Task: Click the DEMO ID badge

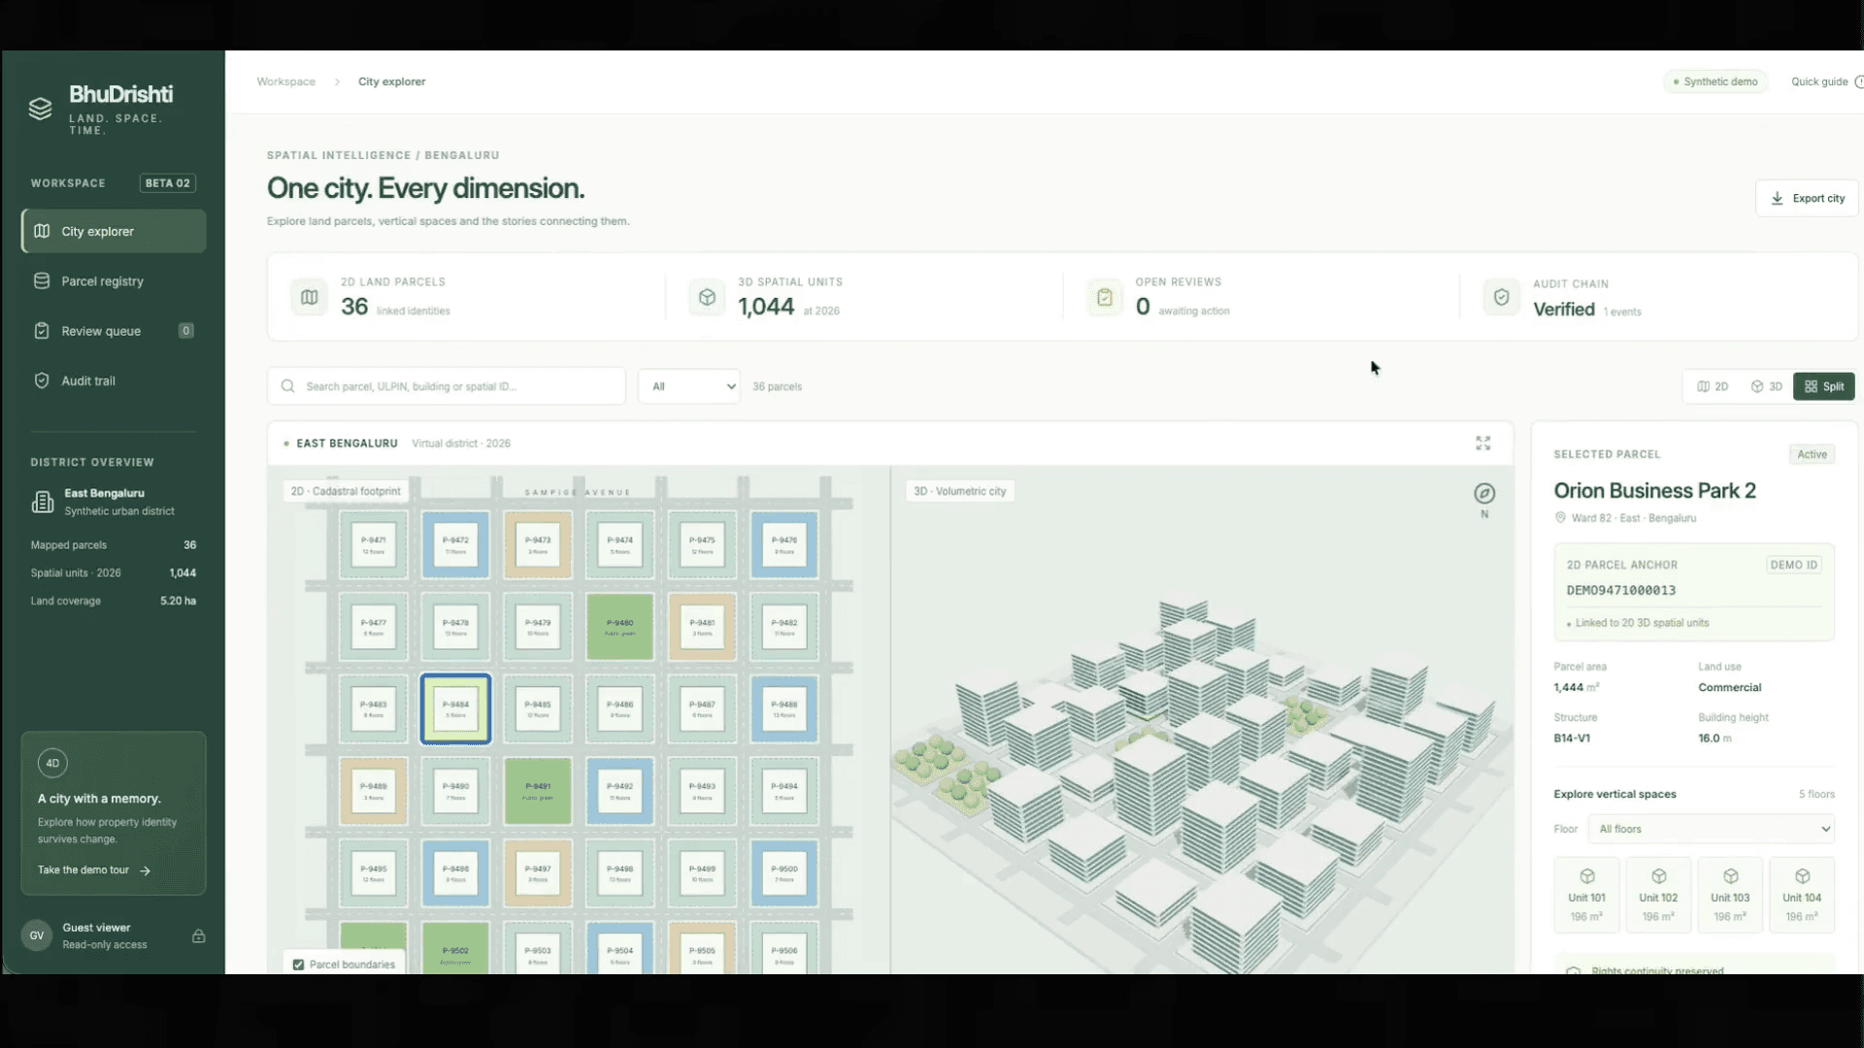Action: (1793, 565)
